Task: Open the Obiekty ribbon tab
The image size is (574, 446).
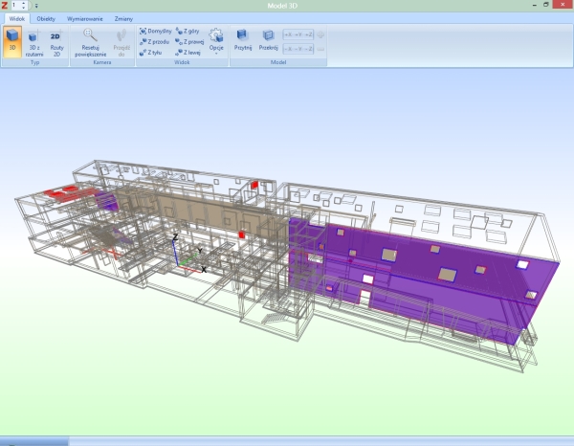Action: (46, 18)
